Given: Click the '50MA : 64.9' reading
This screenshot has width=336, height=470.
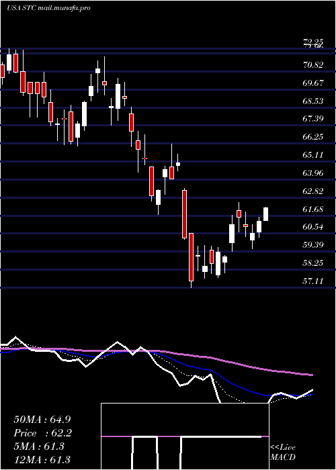Looking at the screenshot, I should (x=42, y=420).
